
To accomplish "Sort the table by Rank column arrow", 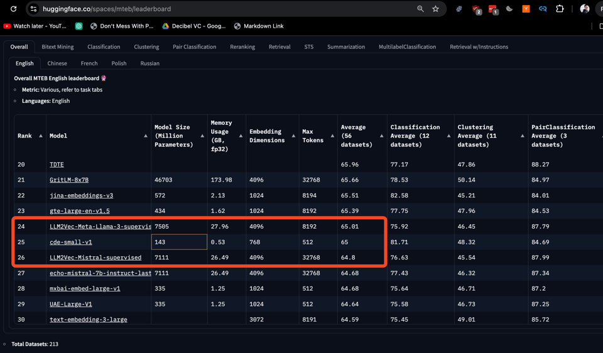I will click(x=41, y=136).
